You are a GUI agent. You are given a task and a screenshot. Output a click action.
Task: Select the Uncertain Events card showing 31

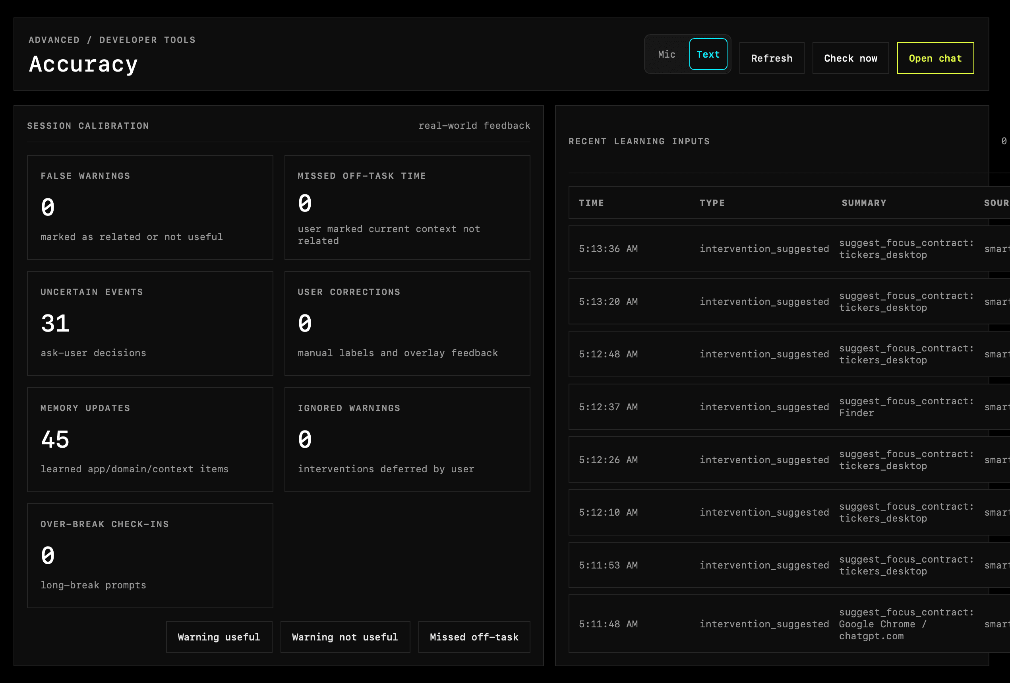click(150, 324)
